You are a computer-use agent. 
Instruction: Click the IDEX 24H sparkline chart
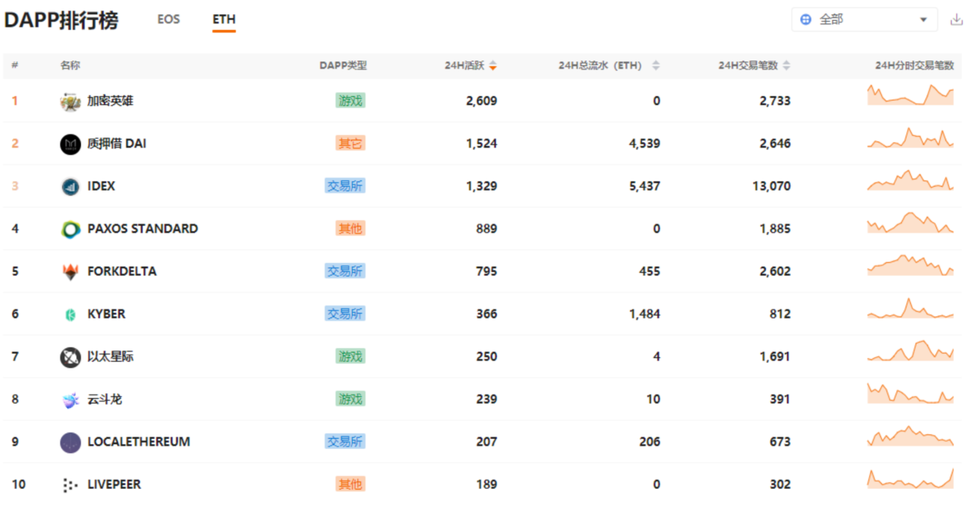[x=910, y=180]
